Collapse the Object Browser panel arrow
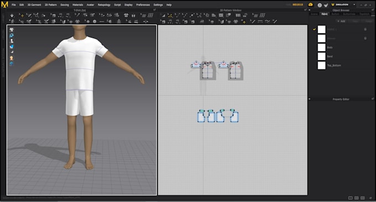 click(310, 10)
